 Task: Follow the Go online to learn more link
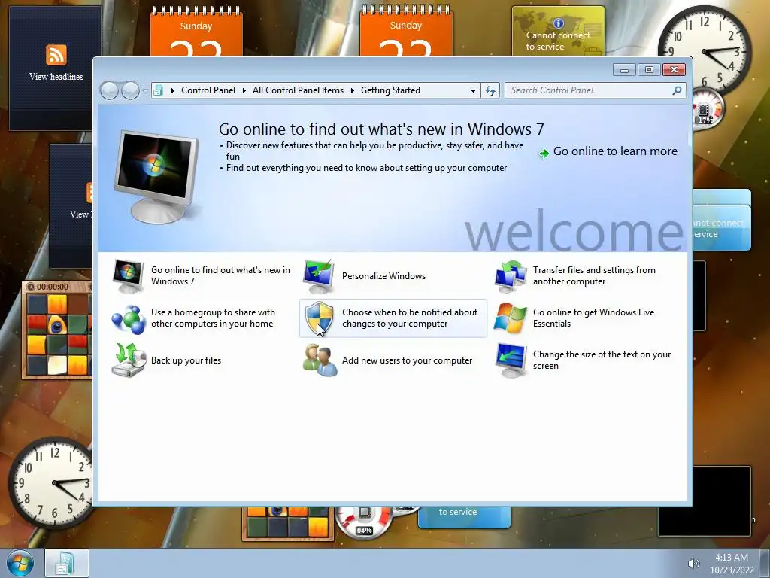pos(615,151)
